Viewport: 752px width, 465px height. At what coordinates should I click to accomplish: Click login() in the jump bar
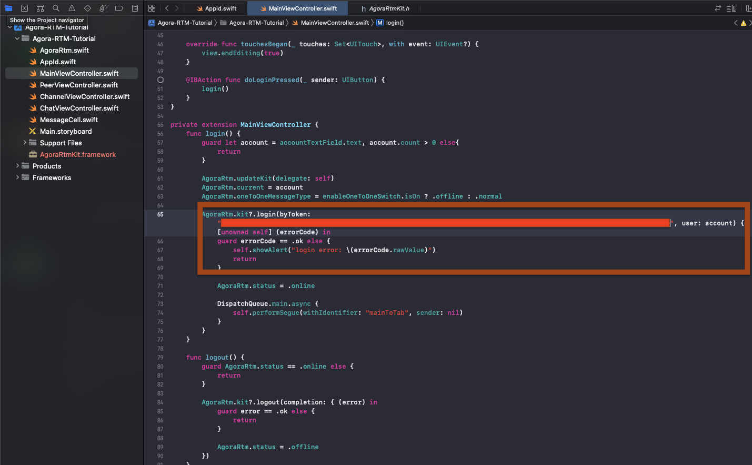click(394, 23)
